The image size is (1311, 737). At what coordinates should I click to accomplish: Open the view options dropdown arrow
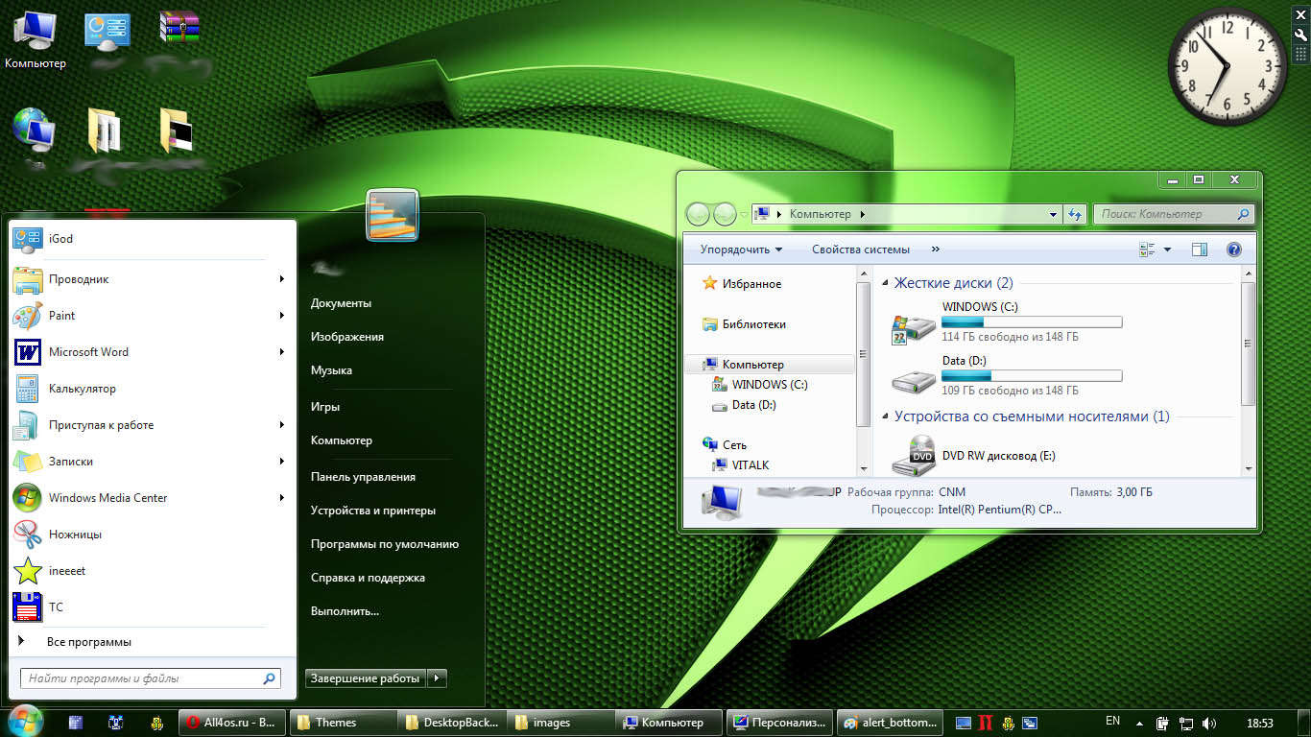[1167, 250]
